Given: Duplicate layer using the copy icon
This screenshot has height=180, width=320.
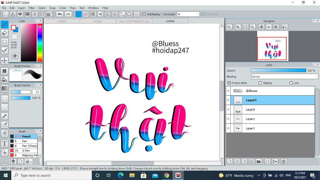Looking at the screenshot, I should point(267,162).
